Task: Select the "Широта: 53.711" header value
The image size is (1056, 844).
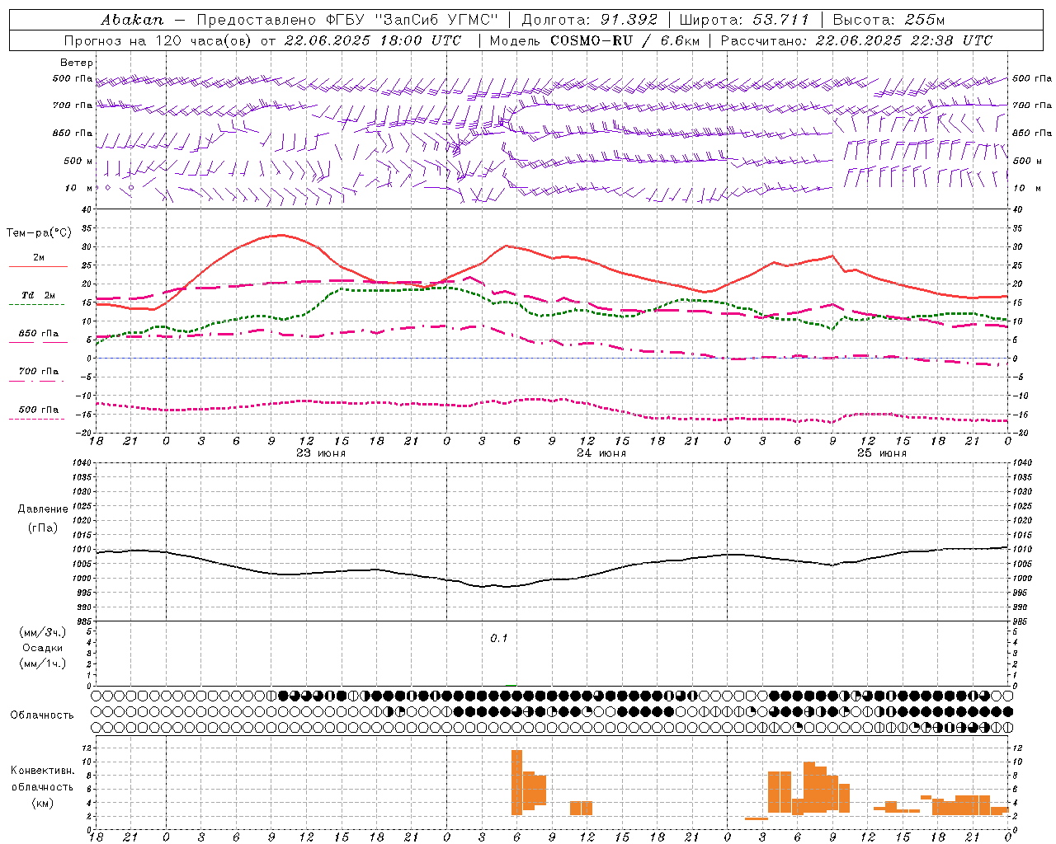Action: [744, 19]
